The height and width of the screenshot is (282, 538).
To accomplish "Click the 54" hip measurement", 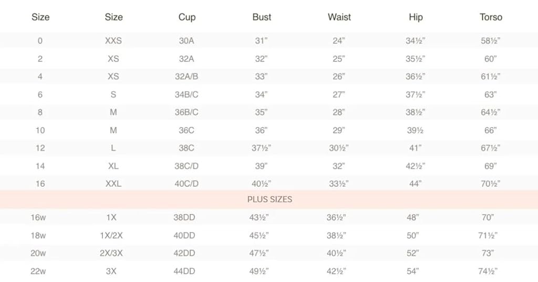I will tap(413, 271).
